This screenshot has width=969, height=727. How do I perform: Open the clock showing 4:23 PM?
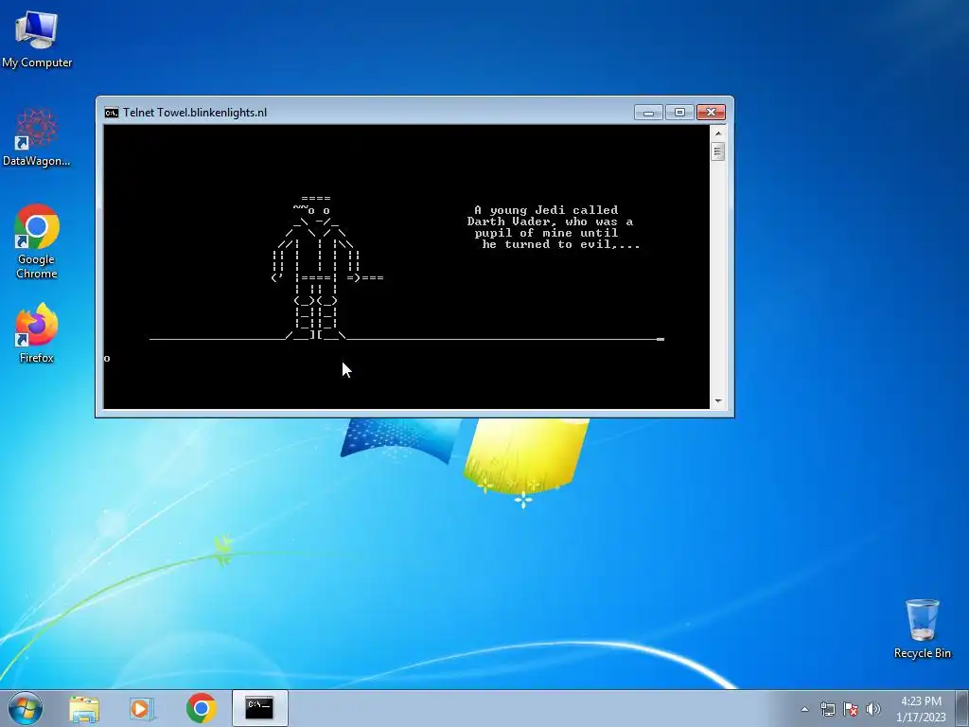pos(921,709)
